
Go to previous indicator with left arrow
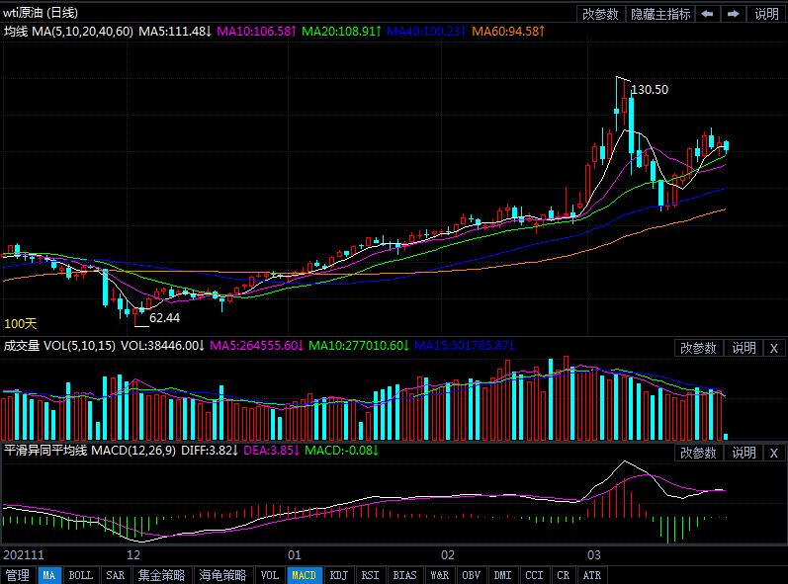(x=708, y=14)
